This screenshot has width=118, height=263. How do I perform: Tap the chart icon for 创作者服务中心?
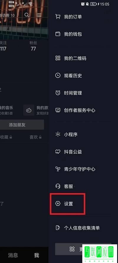click(x=58, y=110)
